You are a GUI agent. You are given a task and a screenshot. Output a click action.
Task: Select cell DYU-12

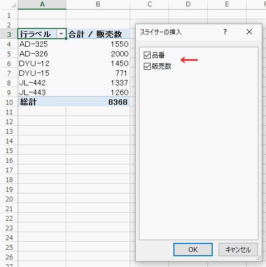pyautogui.click(x=42, y=63)
